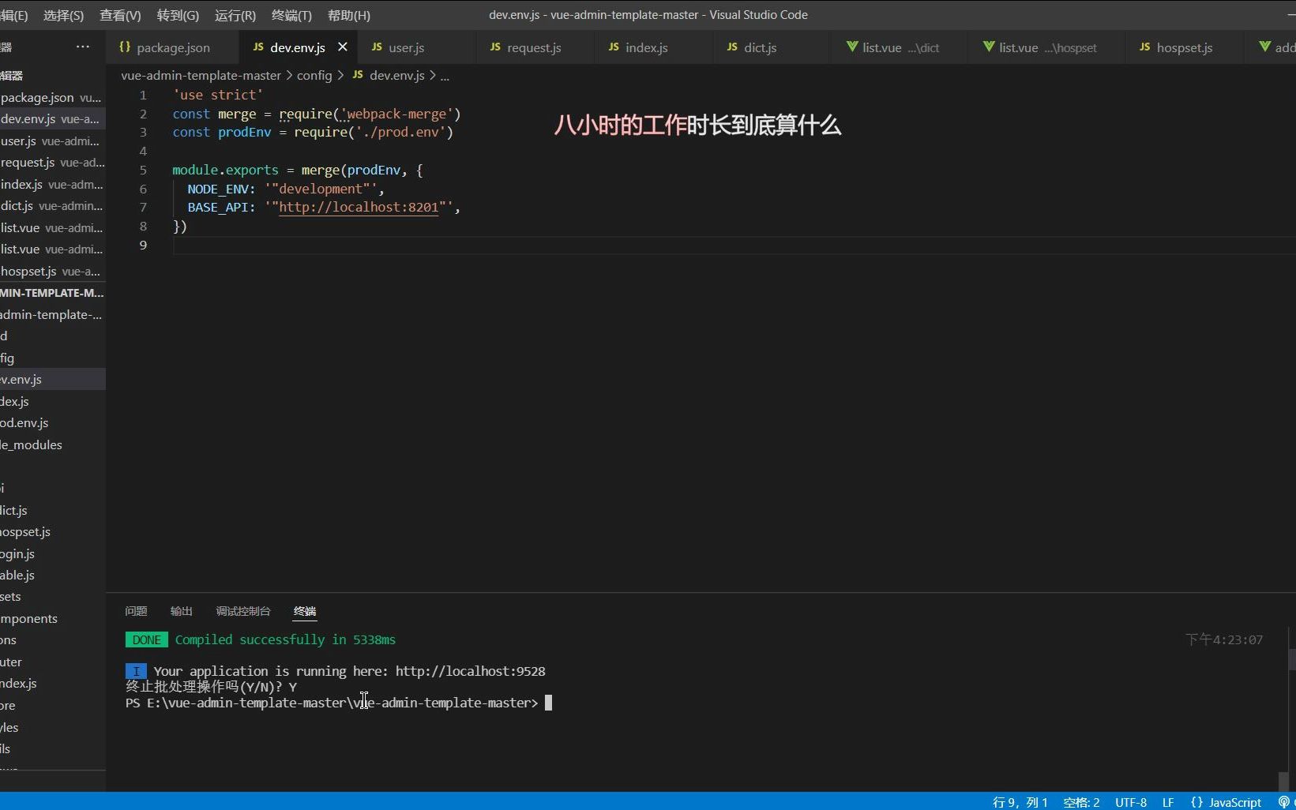This screenshot has height=810, width=1296.
Task: Switch to the 问题 panel tab
Action: [136, 611]
